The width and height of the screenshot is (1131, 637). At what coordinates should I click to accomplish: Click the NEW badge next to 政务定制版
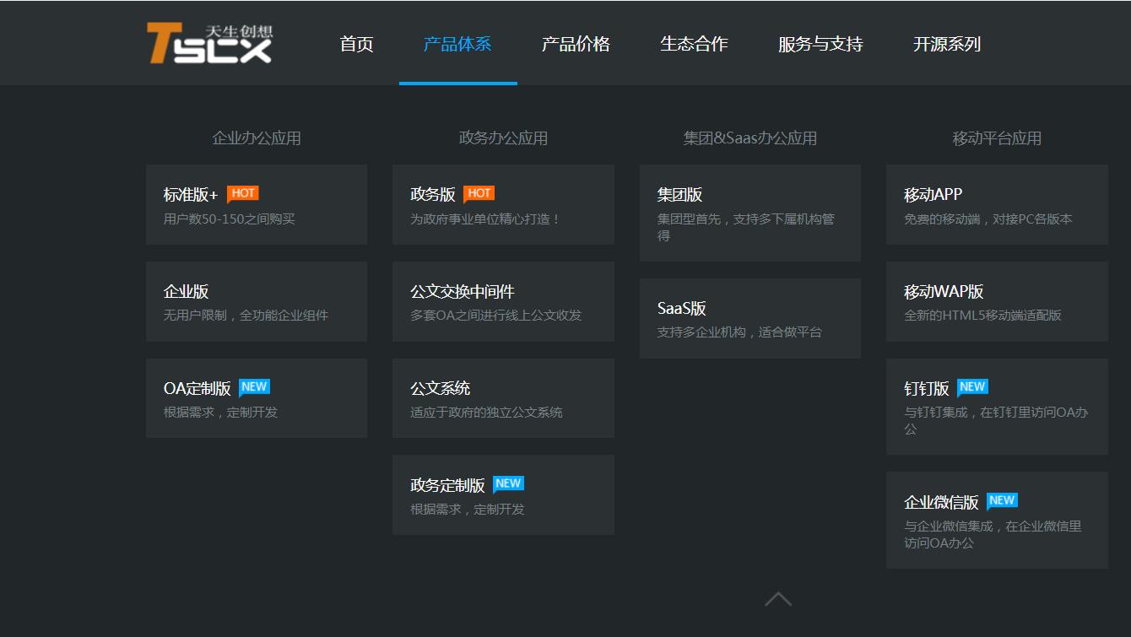pos(508,483)
